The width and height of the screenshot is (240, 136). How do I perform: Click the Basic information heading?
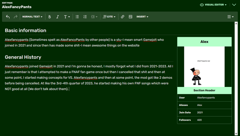(x=26, y=30)
